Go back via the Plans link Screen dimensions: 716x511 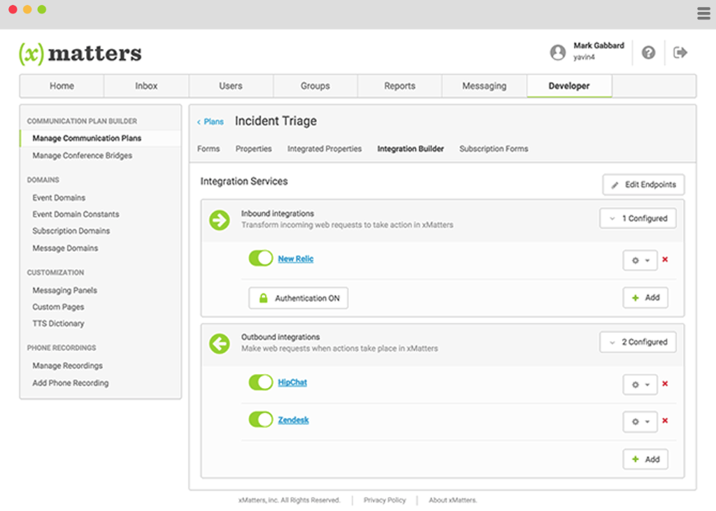tap(210, 122)
